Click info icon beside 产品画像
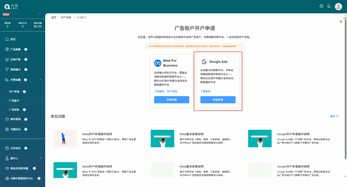Viewport: 347px width, 187px height. (26, 49)
